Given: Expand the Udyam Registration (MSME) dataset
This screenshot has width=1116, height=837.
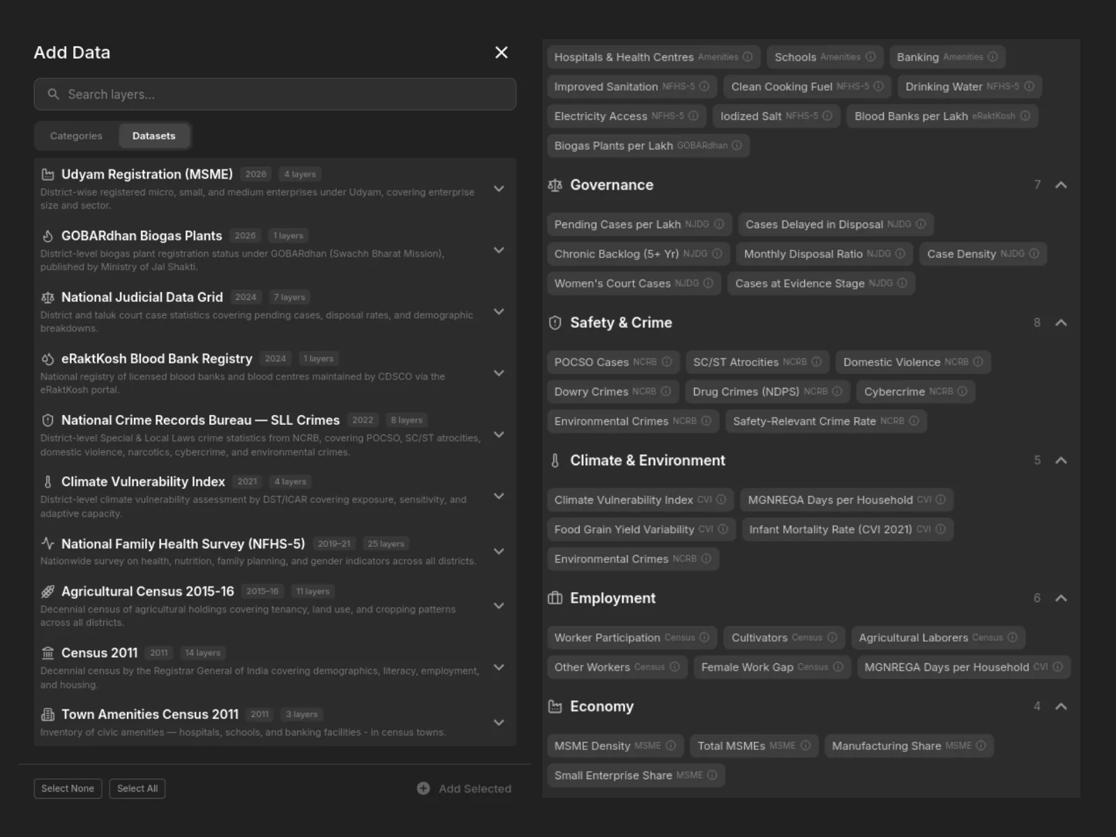Looking at the screenshot, I should click(499, 189).
